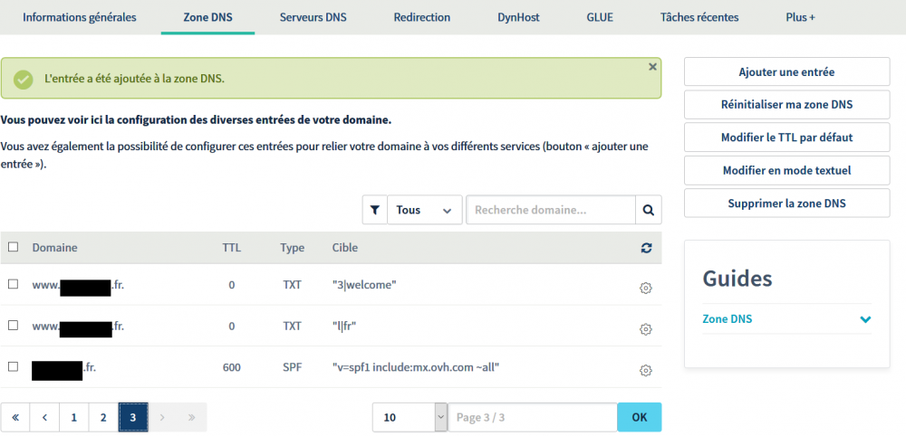Dismiss the green success notification
The image size is (906, 436).
[652, 67]
